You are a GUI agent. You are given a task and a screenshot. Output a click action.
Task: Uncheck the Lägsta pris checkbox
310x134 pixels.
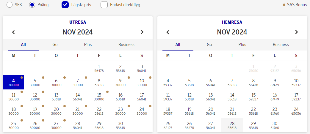click(65, 5)
